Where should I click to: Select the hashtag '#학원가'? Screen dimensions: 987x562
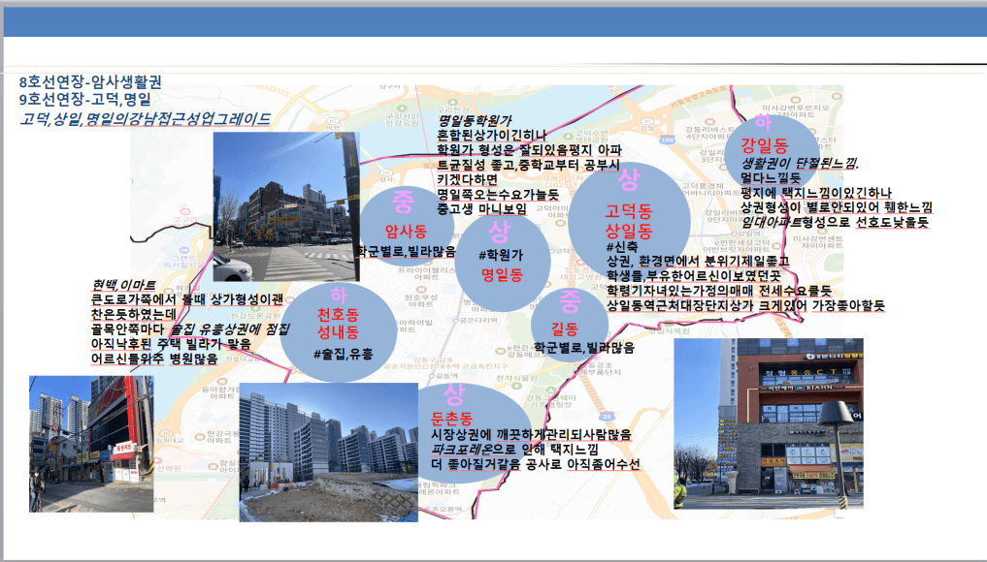point(501,255)
